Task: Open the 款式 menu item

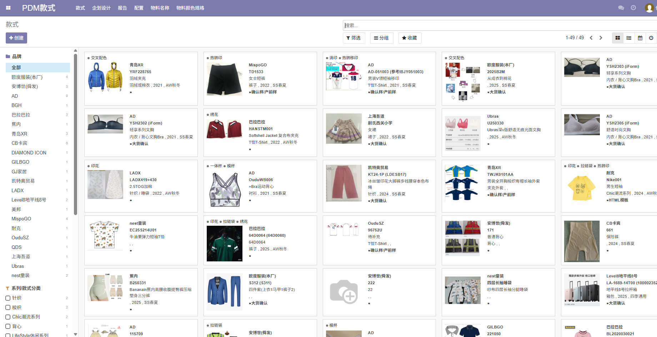Action: pyautogui.click(x=80, y=8)
